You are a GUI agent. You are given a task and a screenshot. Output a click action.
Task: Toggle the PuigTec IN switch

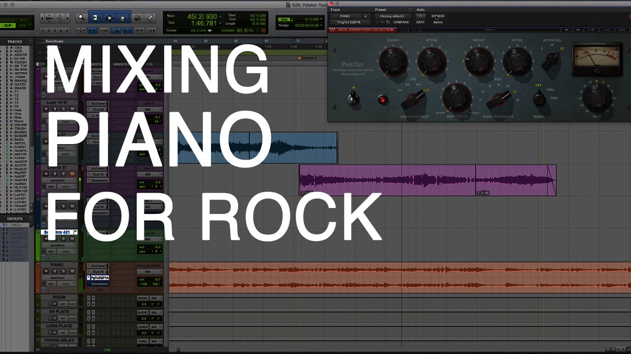(353, 98)
